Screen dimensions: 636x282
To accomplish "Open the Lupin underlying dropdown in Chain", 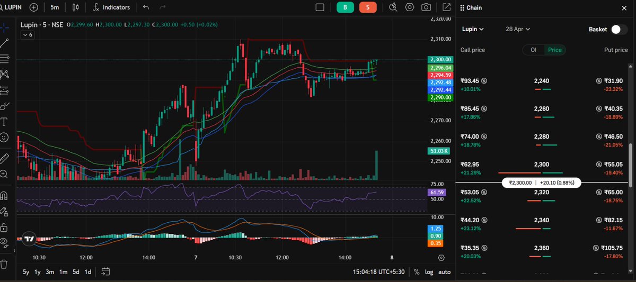I will pos(473,29).
